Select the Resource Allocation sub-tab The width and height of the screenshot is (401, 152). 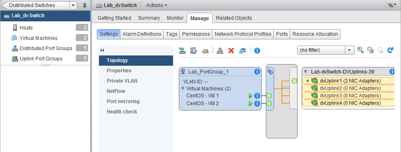(x=315, y=34)
